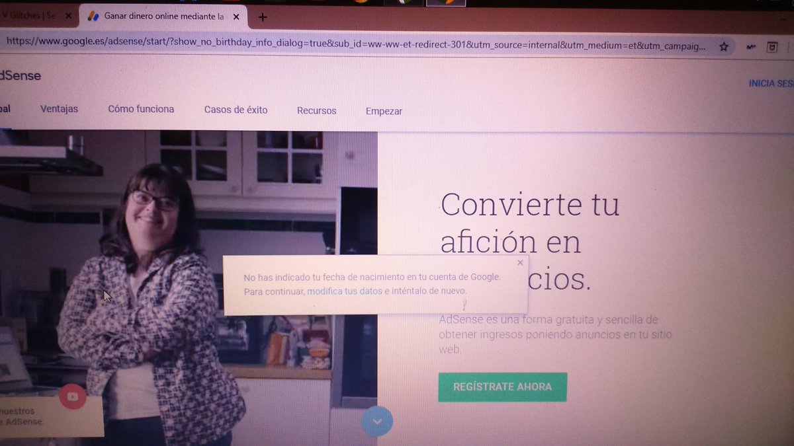Open the Ventajas section
794x446 pixels.
(x=59, y=109)
